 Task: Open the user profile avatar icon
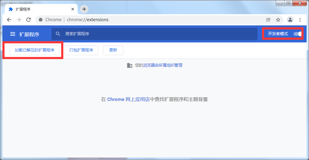point(290,20)
